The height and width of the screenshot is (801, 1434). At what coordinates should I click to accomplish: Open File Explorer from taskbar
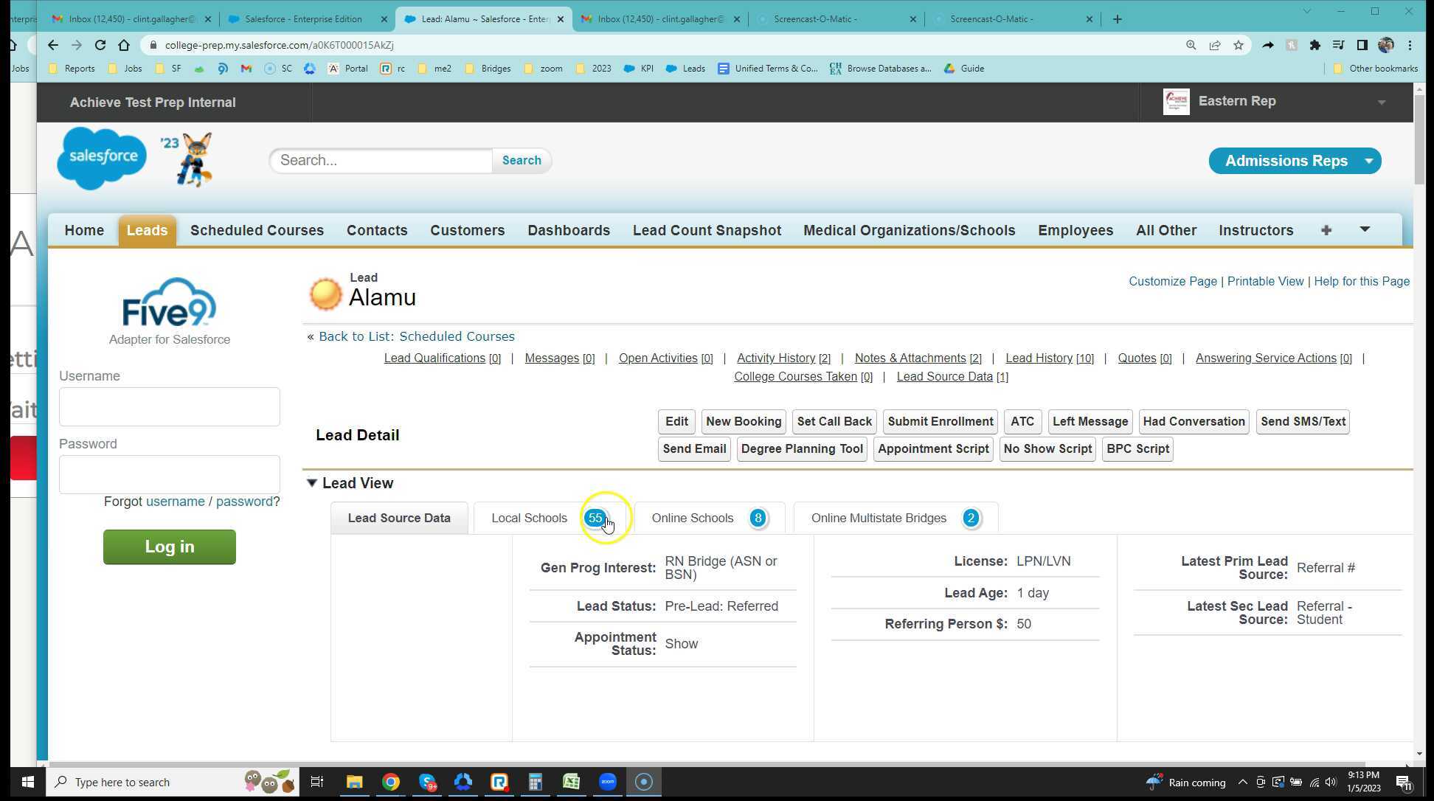[354, 782]
